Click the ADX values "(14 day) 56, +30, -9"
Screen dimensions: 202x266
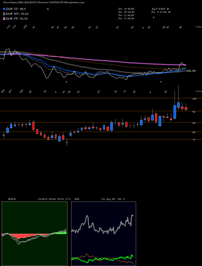(x=113, y=199)
